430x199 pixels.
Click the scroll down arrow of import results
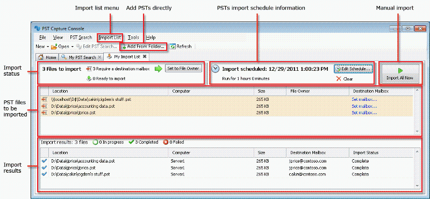417,186
